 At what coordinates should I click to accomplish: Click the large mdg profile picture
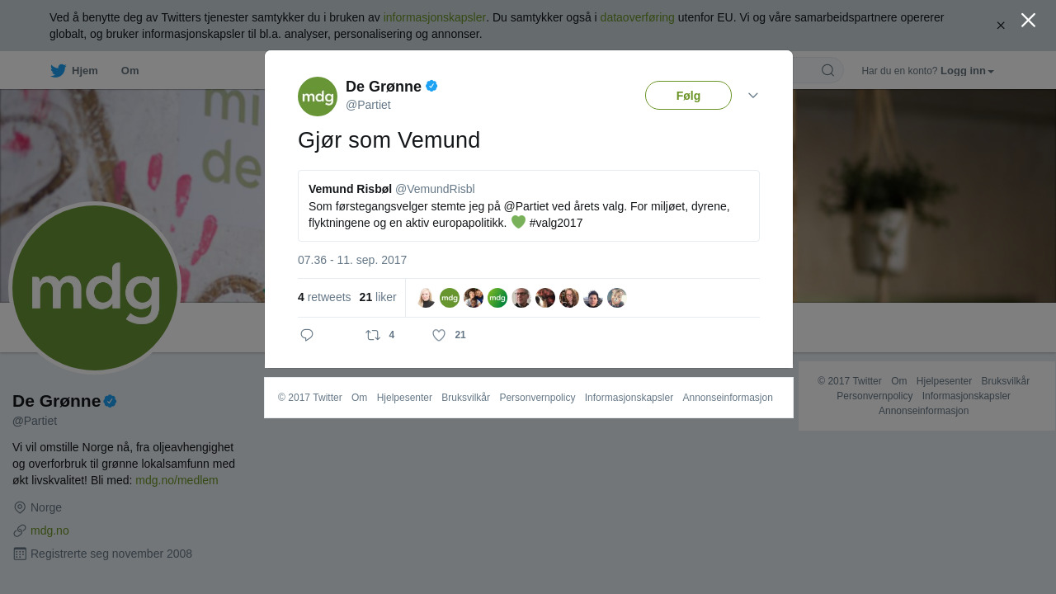(x=95, y=288)
